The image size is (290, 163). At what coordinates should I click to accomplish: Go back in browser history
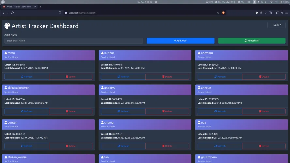pos(3,13)
